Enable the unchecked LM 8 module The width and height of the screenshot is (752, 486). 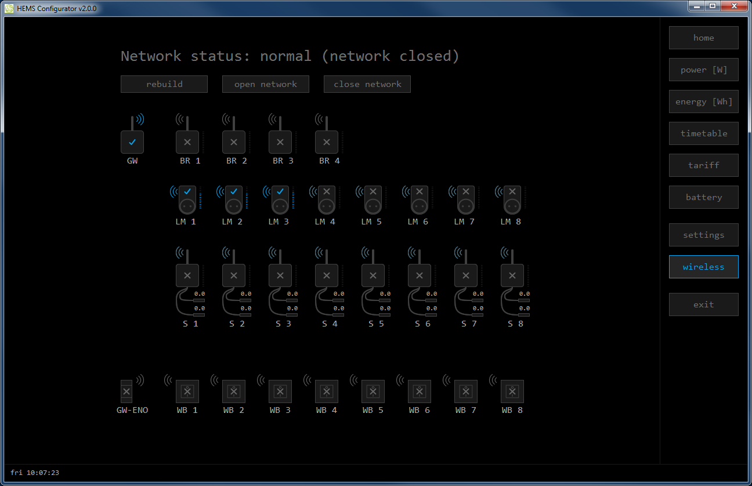[512, 191]
